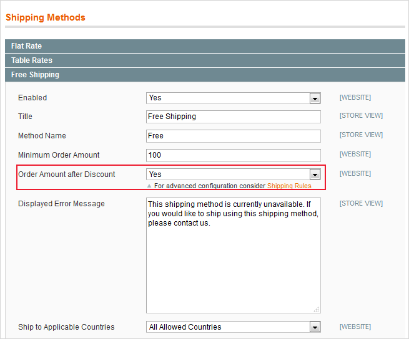
Task: Click the Enabled field label
Action: pos(32,98)
